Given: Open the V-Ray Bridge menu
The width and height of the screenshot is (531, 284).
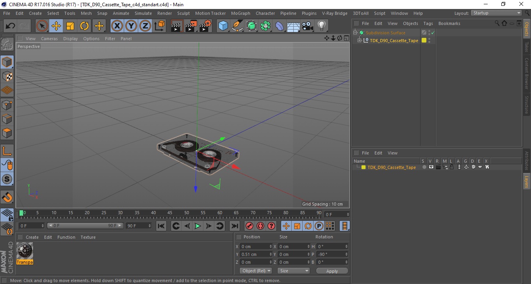Looking at the screenshot, I should click(335, 13).
